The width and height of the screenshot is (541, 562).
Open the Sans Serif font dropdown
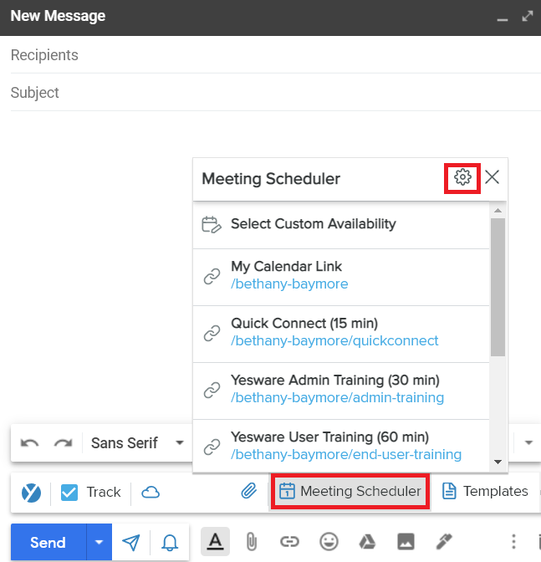point(137,443)
